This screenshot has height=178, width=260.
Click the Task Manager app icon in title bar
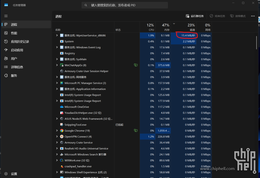pos(6,5)
